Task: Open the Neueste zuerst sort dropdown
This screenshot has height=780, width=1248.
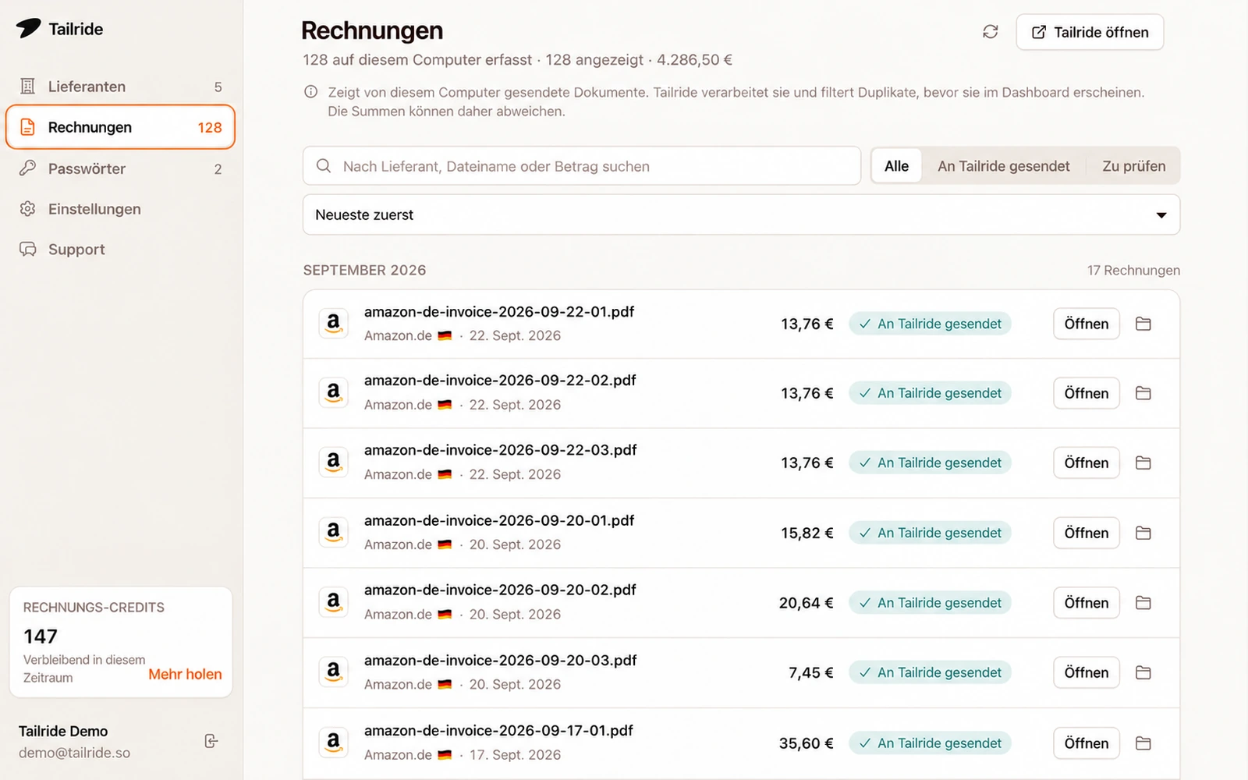Action: click(x=741, y=214)
